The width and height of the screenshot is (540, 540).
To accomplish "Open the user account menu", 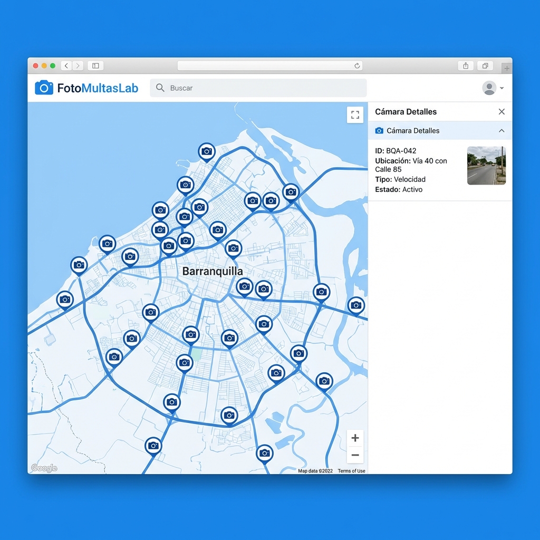I will pos(489,88).
